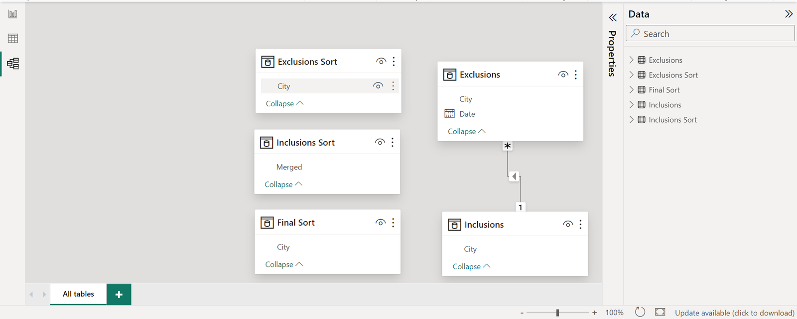This screenshot has width=797, height=319.
Task: Reset layout with the circular arrow icon
Action: coord(640,312)
